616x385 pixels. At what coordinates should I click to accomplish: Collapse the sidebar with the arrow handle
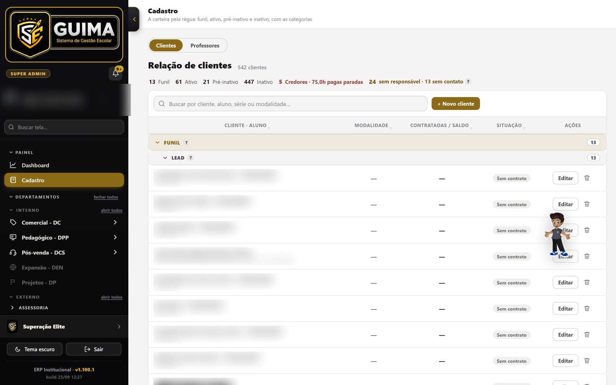[x=134, y=19]
